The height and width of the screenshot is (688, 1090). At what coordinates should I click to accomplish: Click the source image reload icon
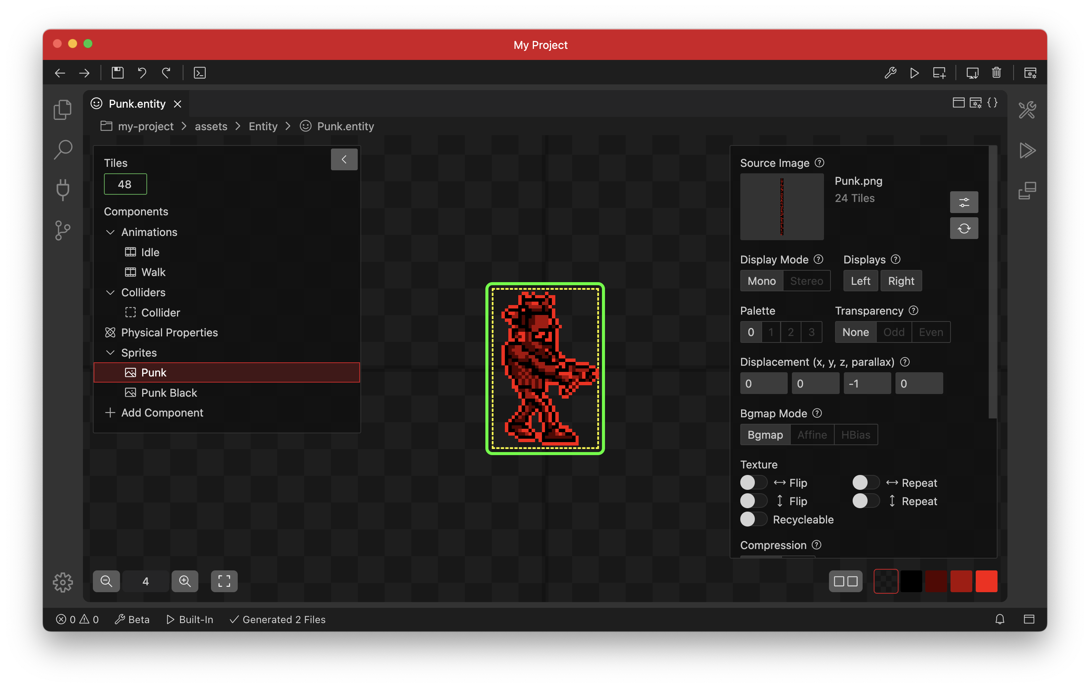point(964,228)
